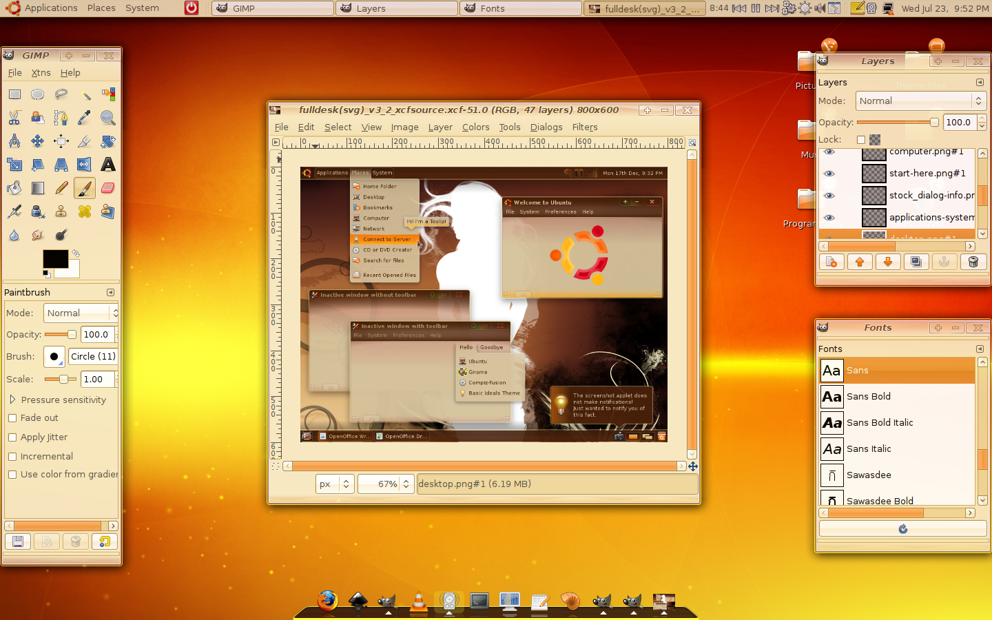
Task: Open the Layer menu in image window
Action: [440, 127]
